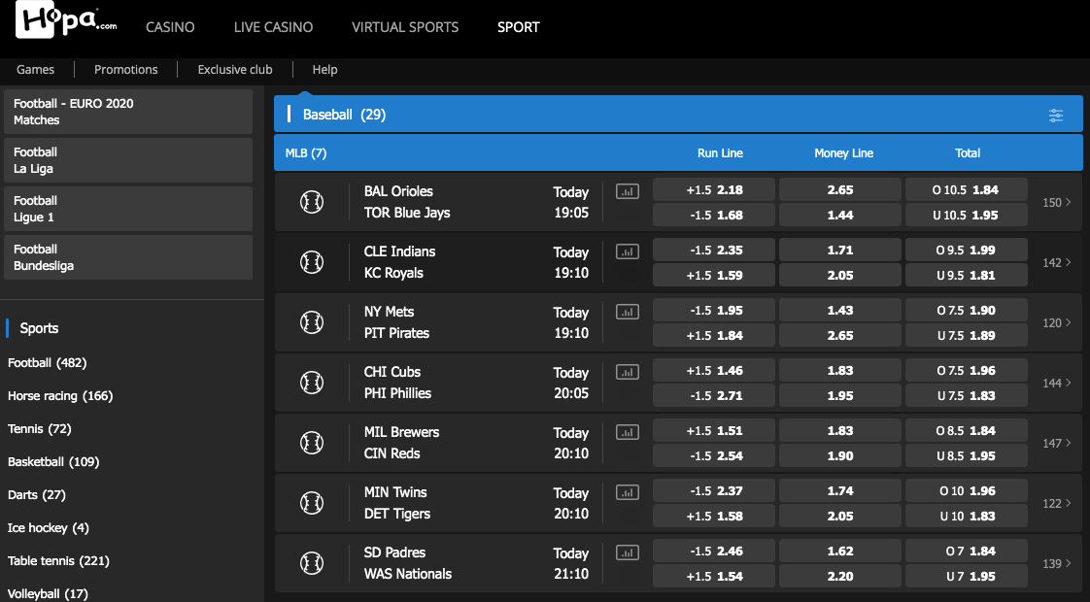
Task: Open Baseball filter settings icon
Action: point(1055,116)
